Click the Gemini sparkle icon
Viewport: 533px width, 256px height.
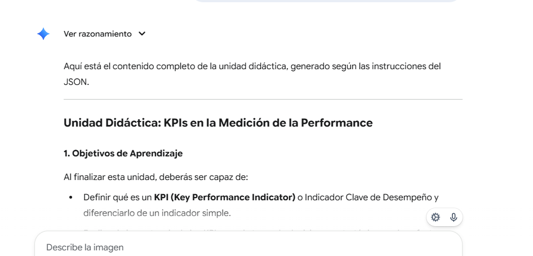(x=44, y=34)
